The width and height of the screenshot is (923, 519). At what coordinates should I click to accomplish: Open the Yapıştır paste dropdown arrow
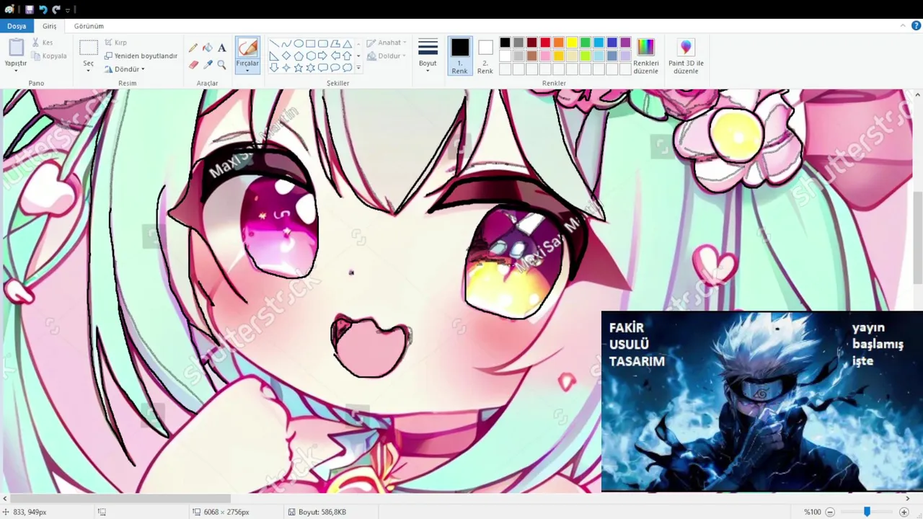(x=16, y=71)
